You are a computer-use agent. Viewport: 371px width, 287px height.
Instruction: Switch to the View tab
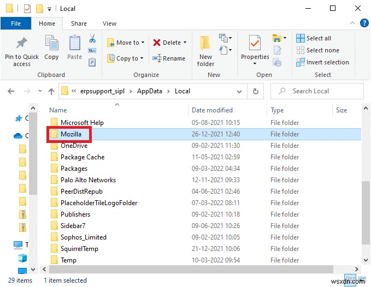(109, 23)
